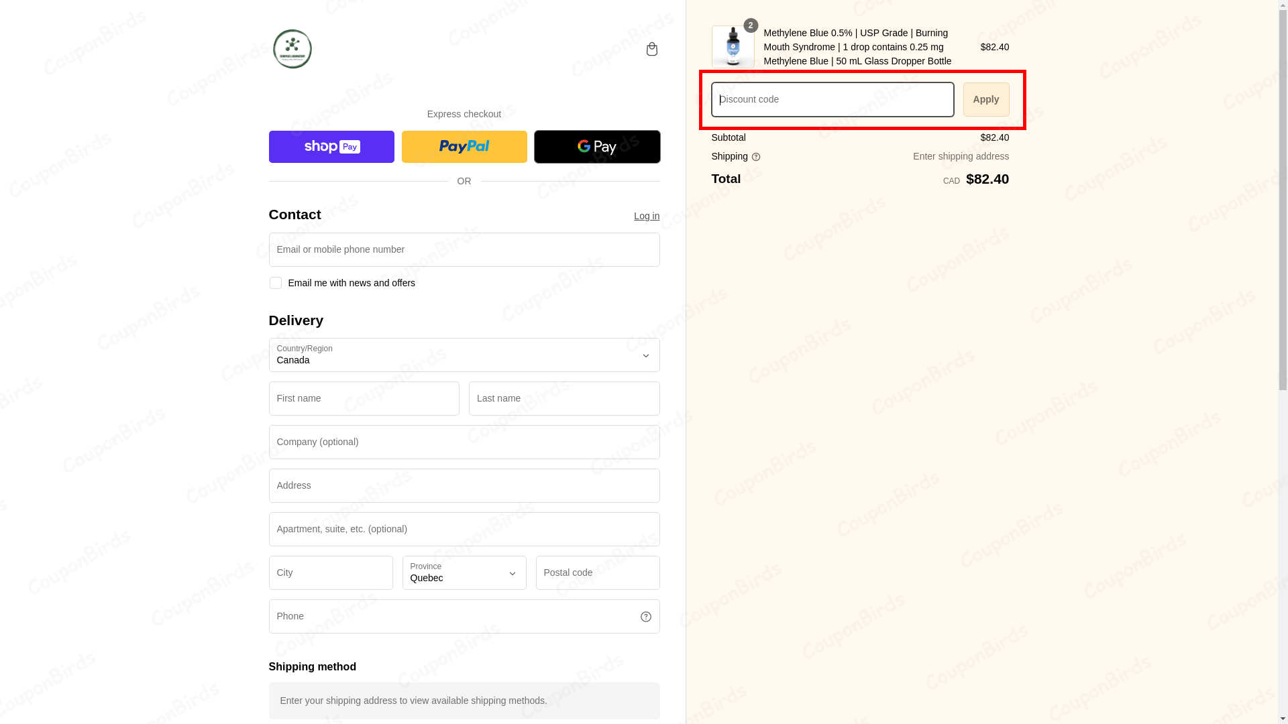Apply the discount code
The width and height of the screenshot is (1288, 724).
click(985, 99)
